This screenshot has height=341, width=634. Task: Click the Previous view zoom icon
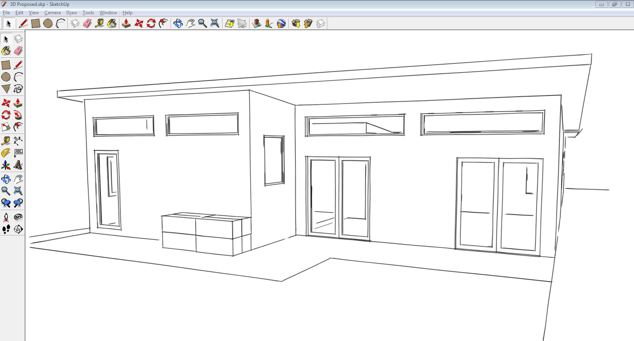tap(6, 203)
